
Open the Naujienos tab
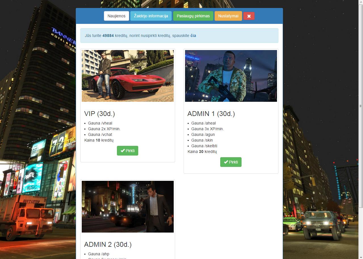point(116,16)
